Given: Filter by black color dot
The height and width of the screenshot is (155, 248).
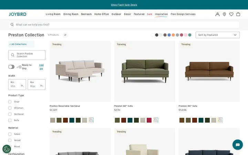Looking at the screenshot, I should pos(157,35).
